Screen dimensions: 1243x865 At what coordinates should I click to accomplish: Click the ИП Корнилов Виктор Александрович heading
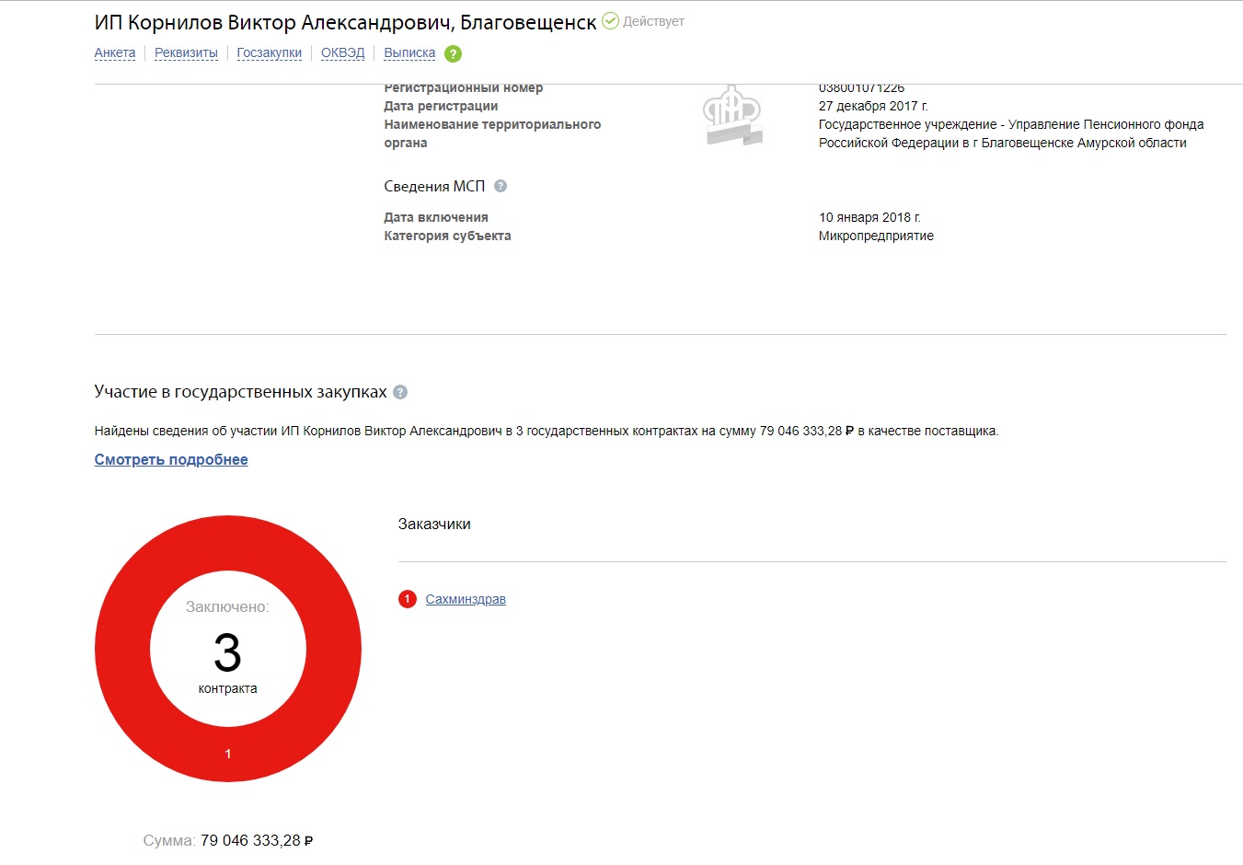(345, 23)
